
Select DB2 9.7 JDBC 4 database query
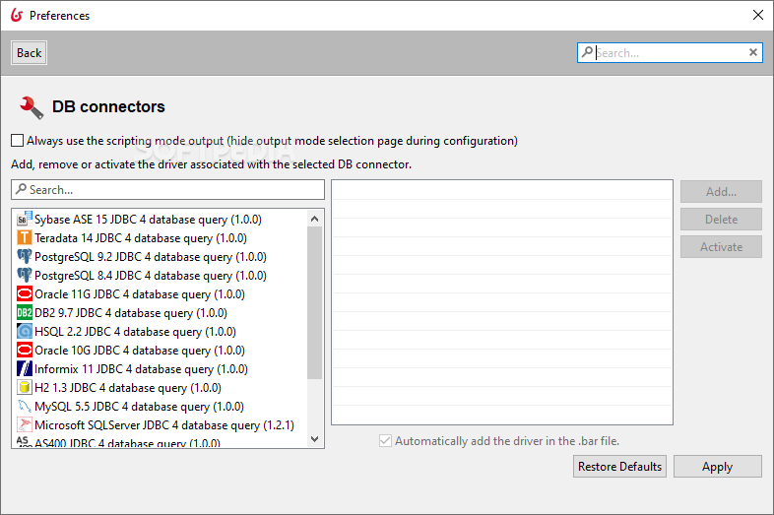131,313
